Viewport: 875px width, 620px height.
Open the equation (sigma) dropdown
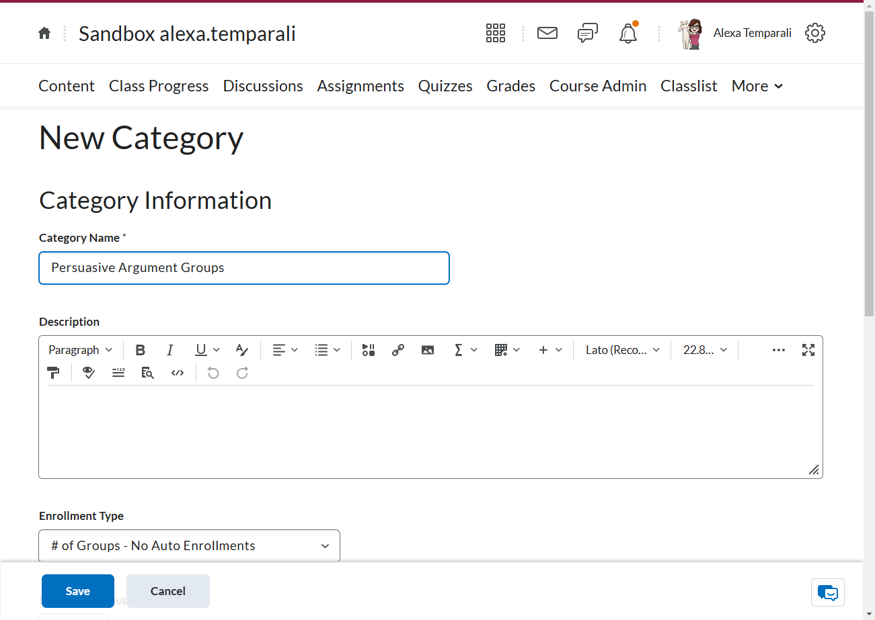(465, 350)
